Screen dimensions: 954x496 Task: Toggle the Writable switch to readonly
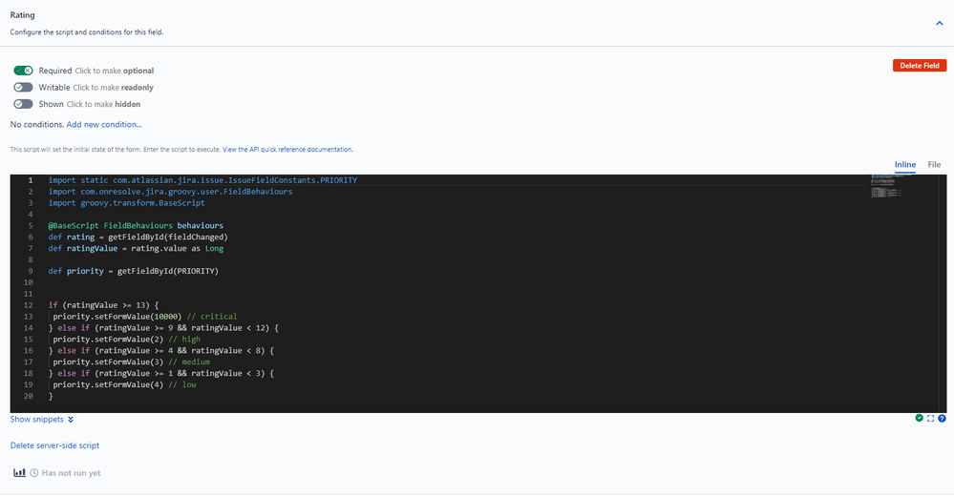click(23, 87)
